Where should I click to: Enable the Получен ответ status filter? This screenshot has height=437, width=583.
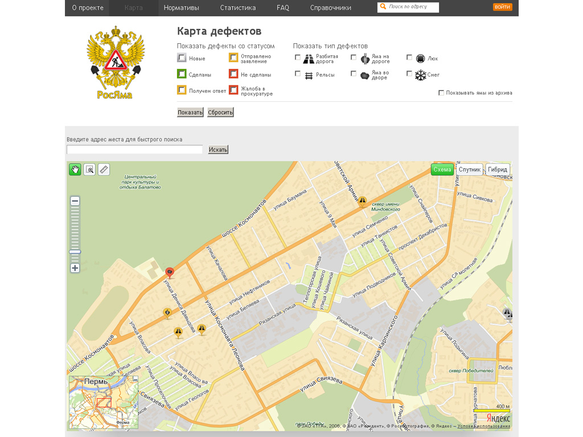coord(182,90)
